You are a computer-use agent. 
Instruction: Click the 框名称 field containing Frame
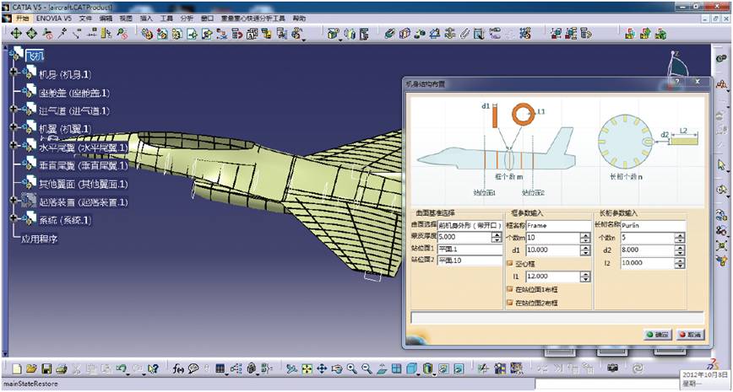[x=559, y=225]
